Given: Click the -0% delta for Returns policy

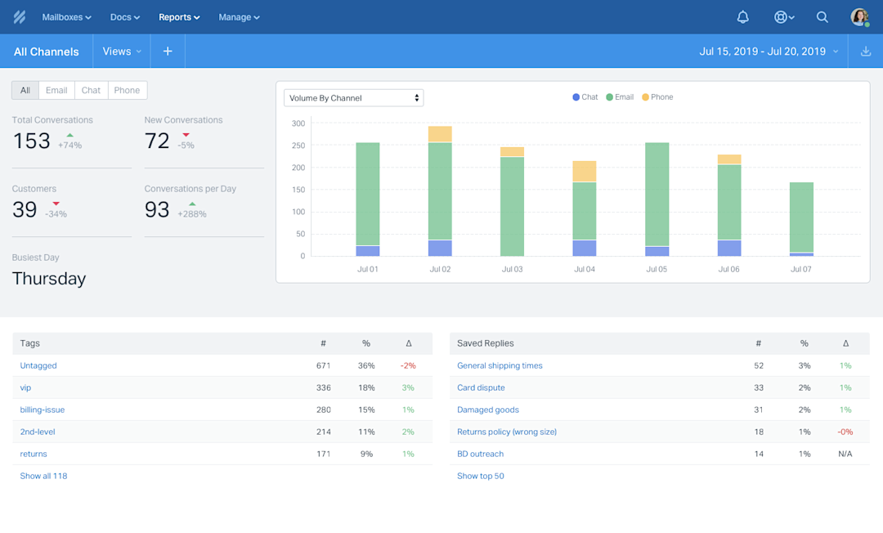Looking at the screenshot, I should (x=845, y=432).
